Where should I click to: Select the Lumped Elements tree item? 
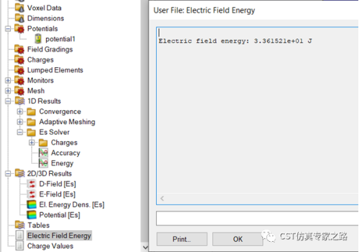point(55,70)
